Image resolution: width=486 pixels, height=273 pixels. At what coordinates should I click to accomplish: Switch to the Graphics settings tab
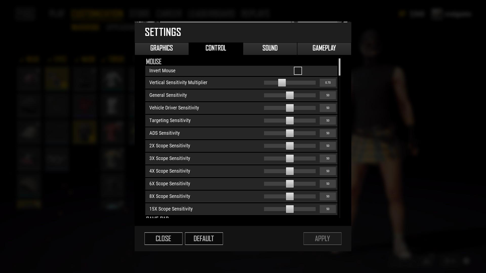(161, 48)
